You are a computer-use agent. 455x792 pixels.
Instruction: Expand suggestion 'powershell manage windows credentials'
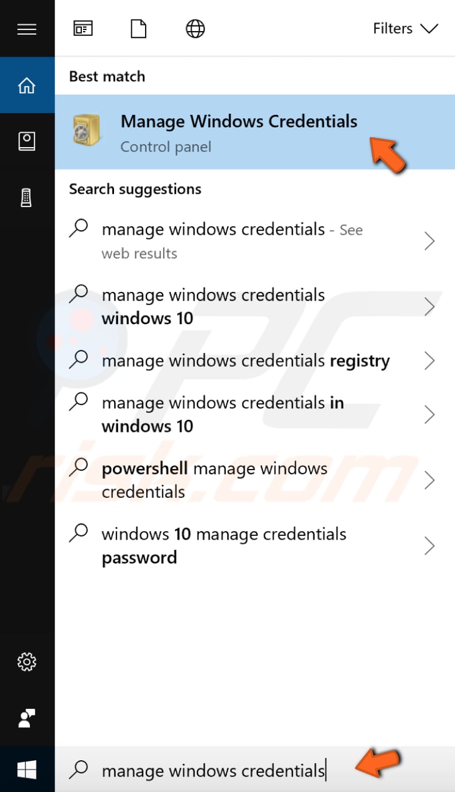[430, 480]
